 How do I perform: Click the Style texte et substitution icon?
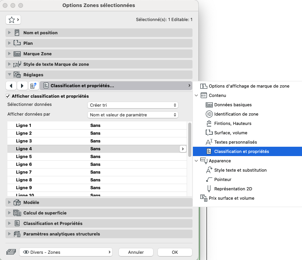point(209,170)
